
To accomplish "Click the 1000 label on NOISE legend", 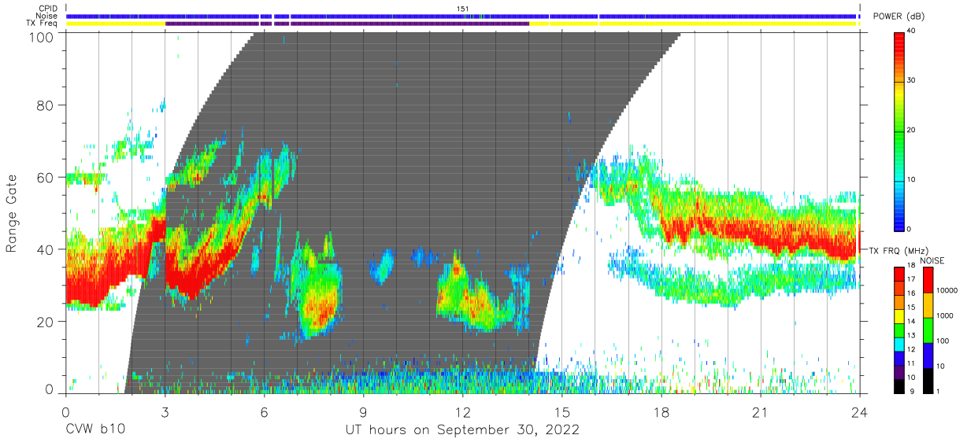I will click(945, 316).
